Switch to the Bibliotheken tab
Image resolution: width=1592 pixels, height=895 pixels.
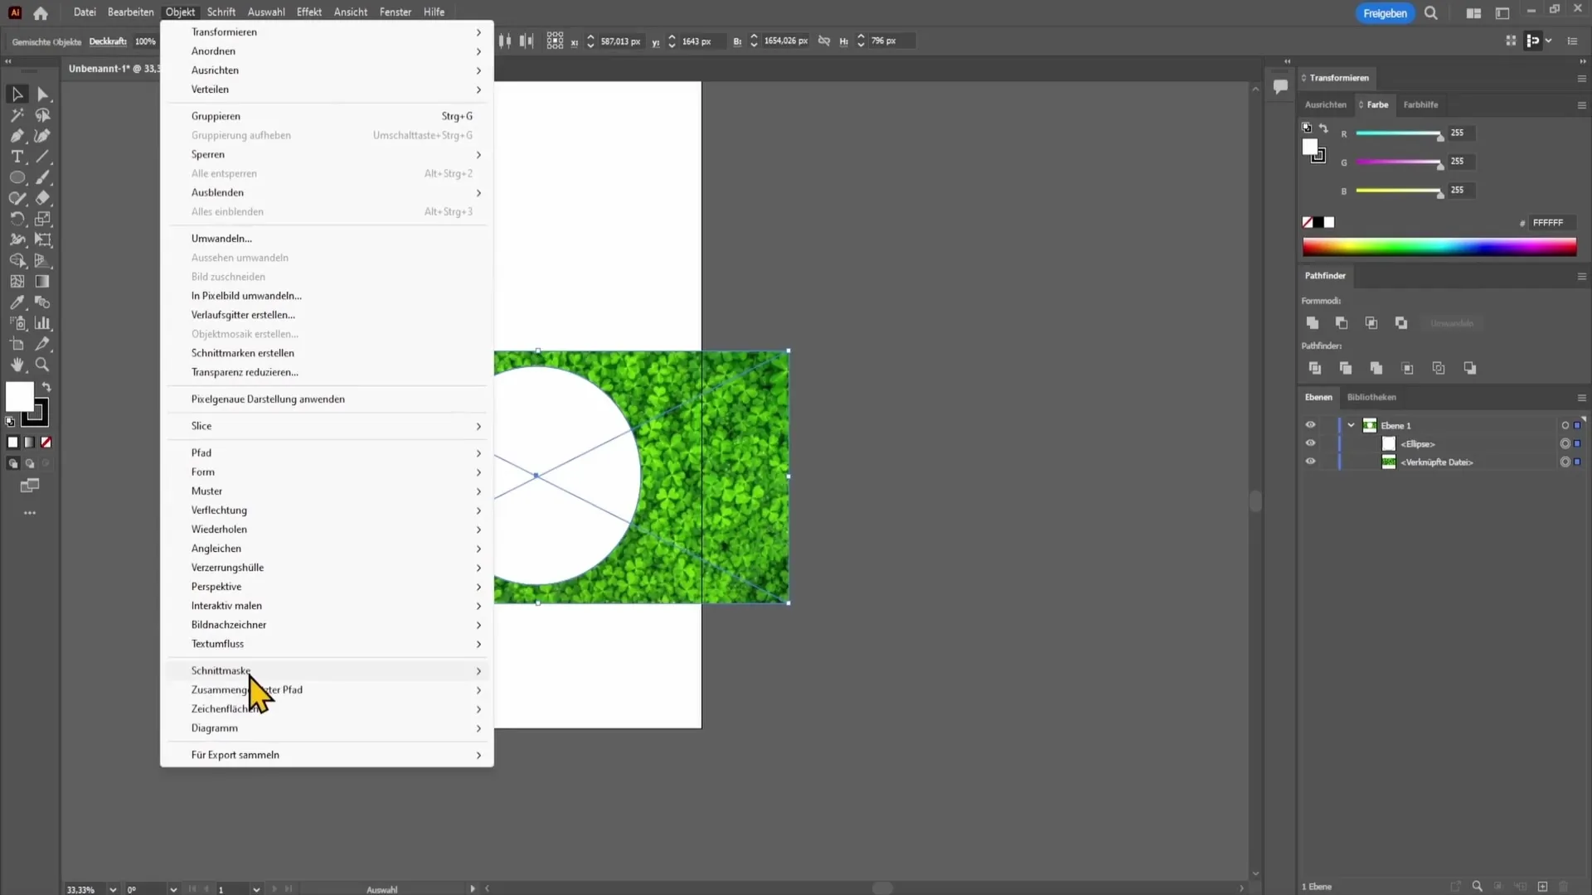[x=1371, y=398]
